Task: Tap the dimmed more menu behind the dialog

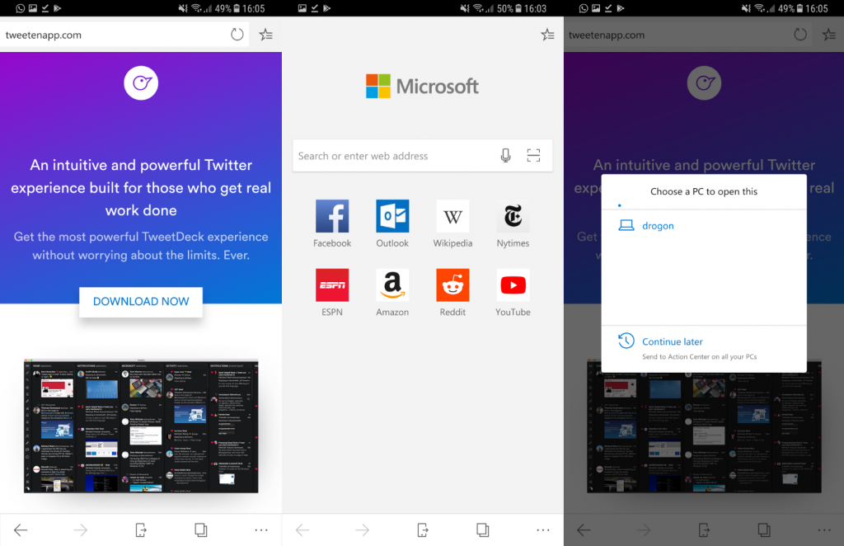Action: [x=824, y=530]
